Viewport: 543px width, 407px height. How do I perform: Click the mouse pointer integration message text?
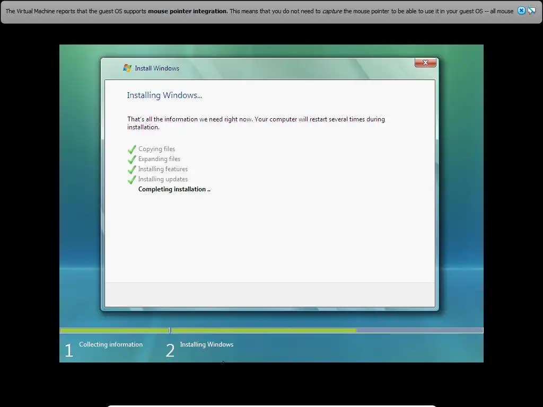coord(259,11)
